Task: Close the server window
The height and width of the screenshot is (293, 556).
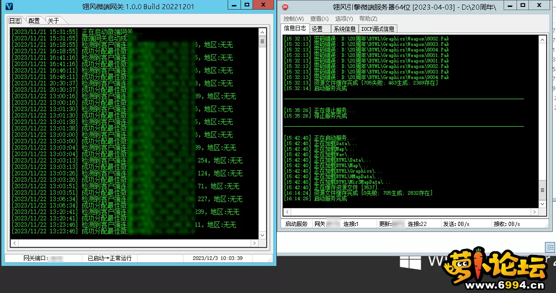Action: (540, 5)
